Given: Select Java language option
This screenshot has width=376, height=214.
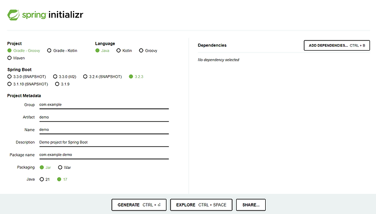Looking at the screenshot, I should pos(102,51).
